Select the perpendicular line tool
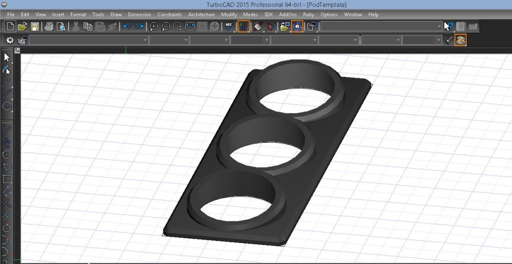The image size is (512, 264). [7, 204]
